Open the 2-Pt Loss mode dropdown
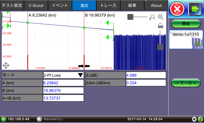Image resolution: width=204 pixels, height=123 pixels. pyautogui.click(x=63, y=75)
